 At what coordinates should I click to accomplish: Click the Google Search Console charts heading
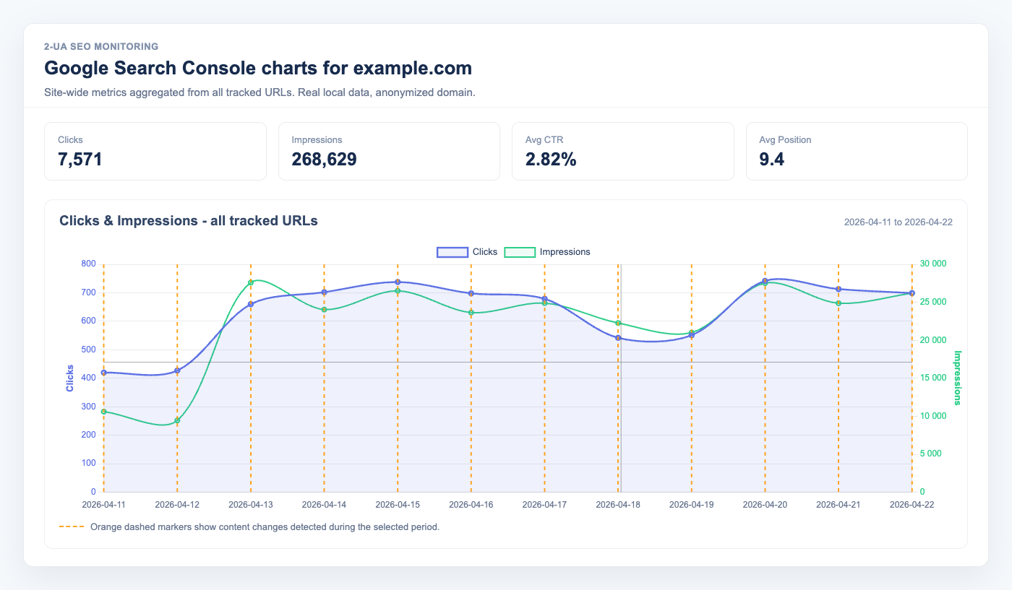point(258,69)
